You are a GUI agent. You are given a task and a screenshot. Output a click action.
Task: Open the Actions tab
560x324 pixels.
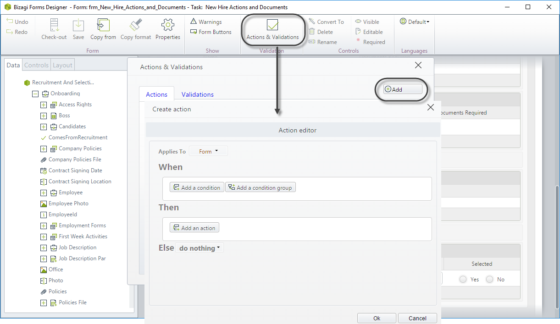[156, 94]
